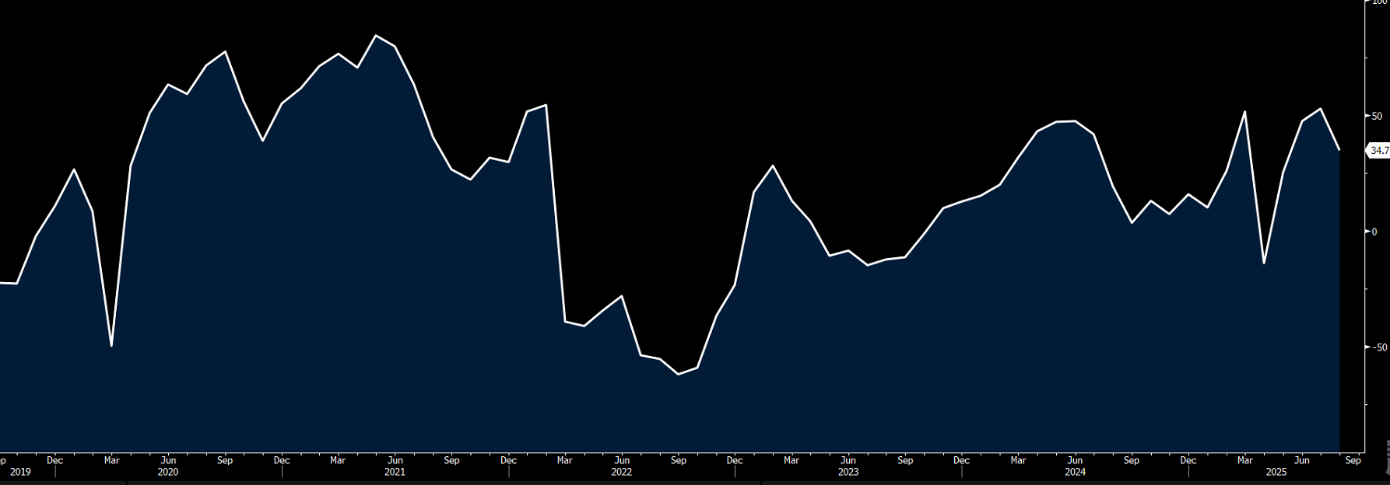Screen dimensions: 1390x485
Task: Click the 2020 year label
Action: coord(168,472)
